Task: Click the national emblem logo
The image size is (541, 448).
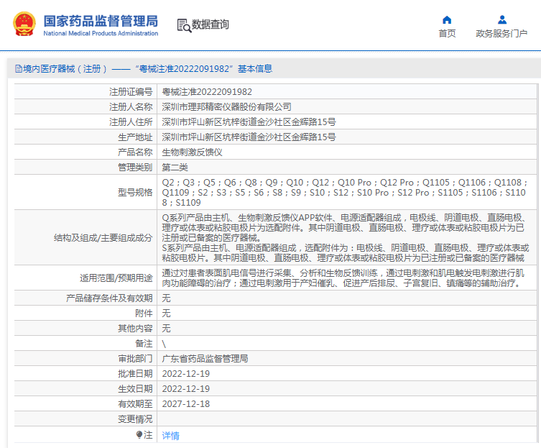Action: (x=24, y=24)
